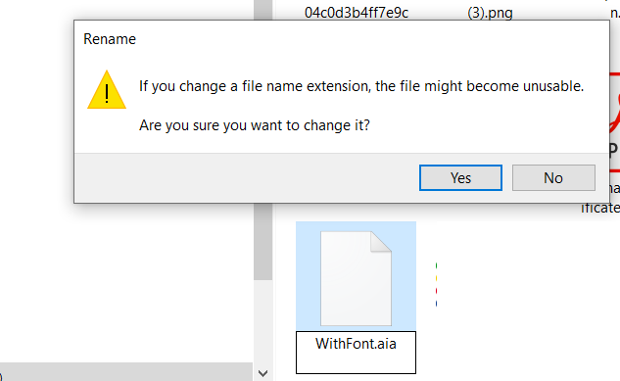Click the colored dots icon beside WithFont file
Image resolution: width=620 pixels, height=381 pixels.
436,285
